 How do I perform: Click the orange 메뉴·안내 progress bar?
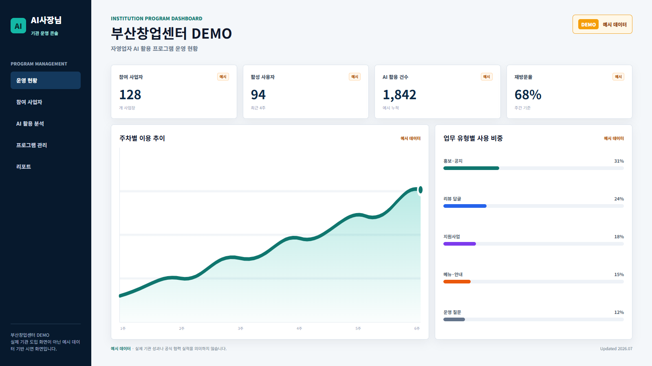[x=457, y=282]
